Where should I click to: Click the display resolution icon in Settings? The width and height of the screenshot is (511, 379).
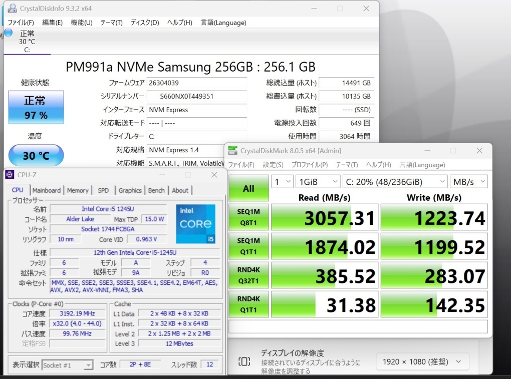(244, 361)
